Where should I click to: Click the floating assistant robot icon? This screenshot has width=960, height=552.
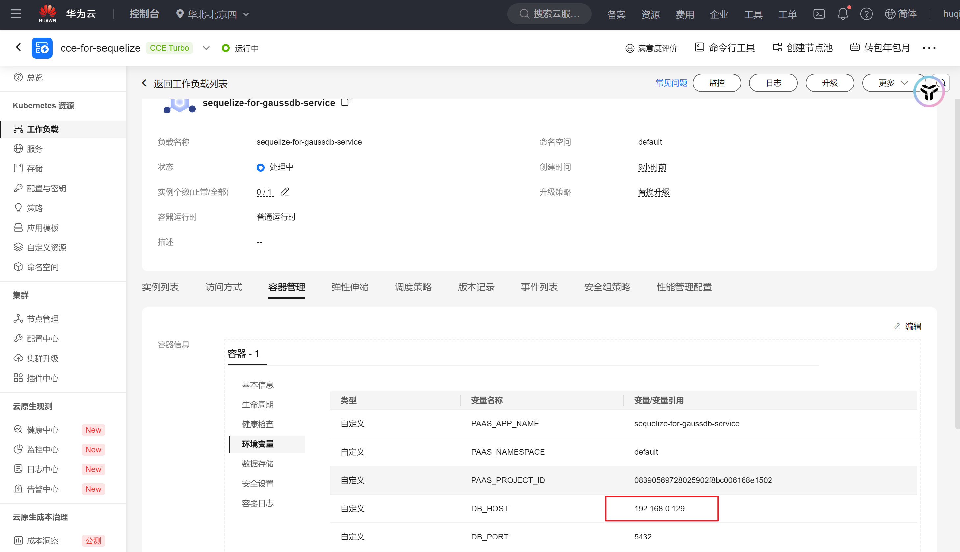928,92
